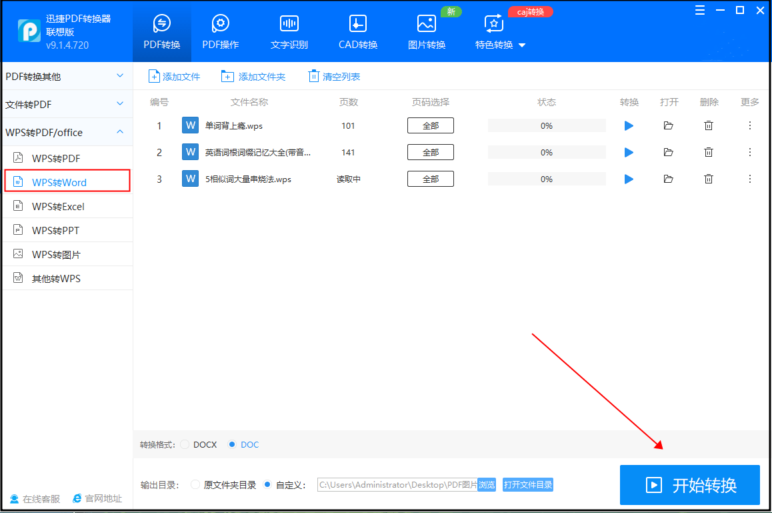772x513 pixels.
Task: Add files using 添加文件
Action: [174, 76]
